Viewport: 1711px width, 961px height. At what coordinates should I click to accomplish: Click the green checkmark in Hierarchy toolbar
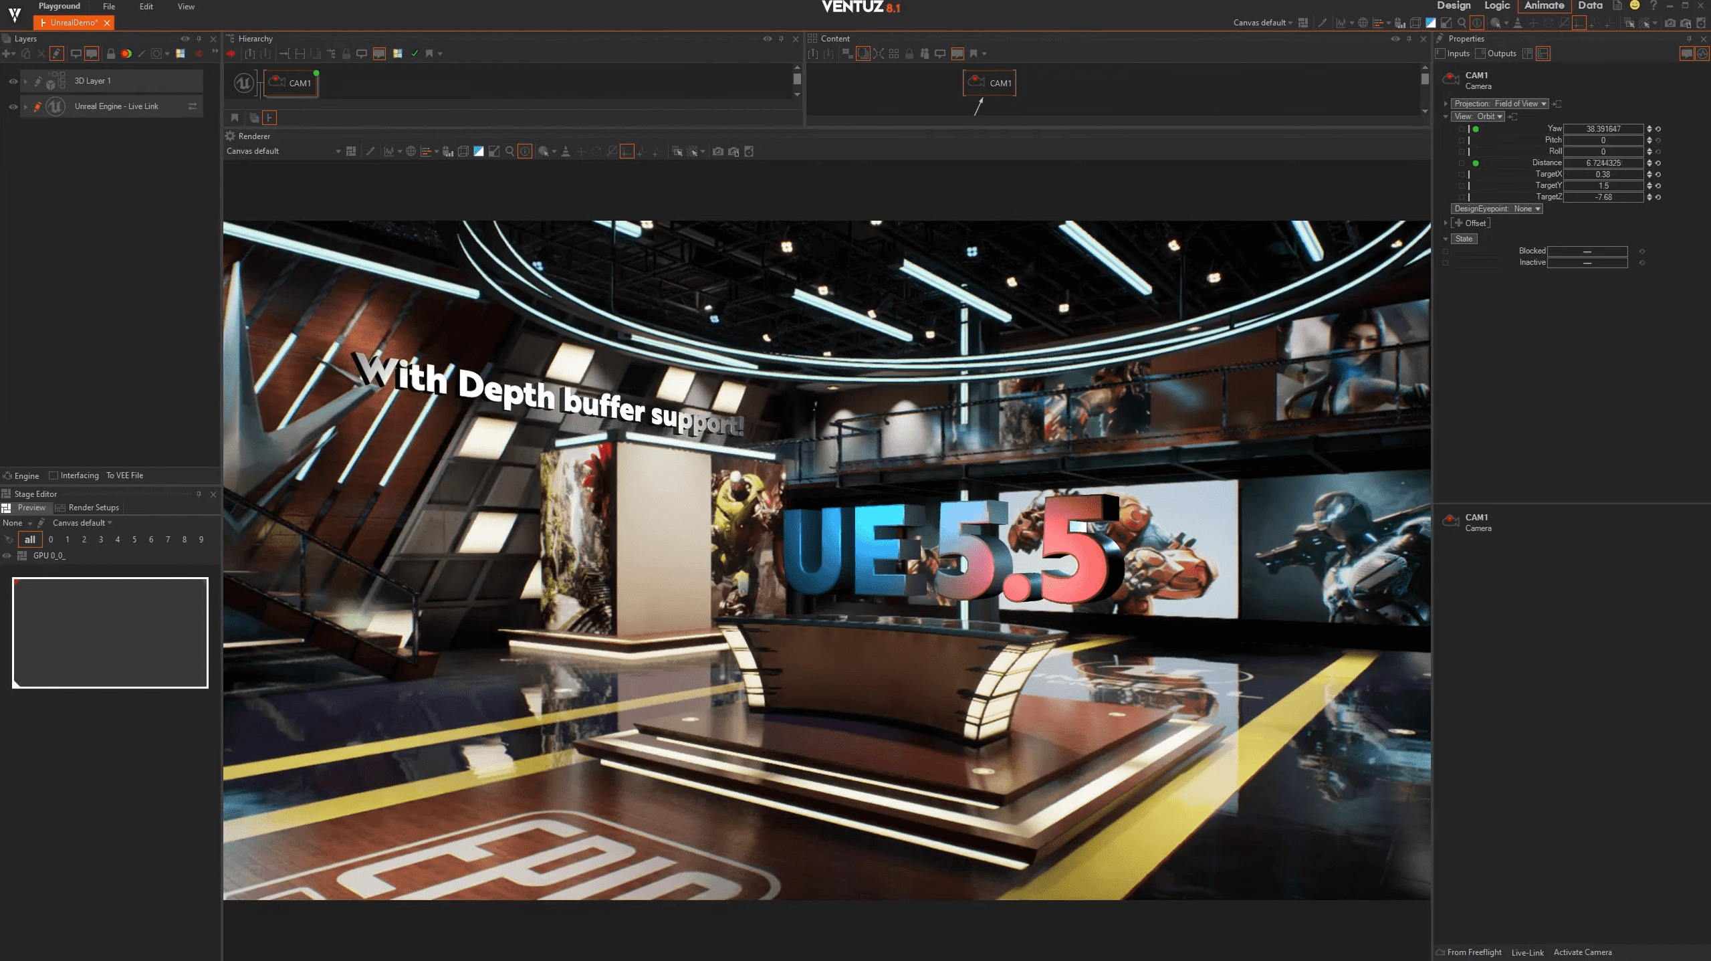tap(415, 54)
